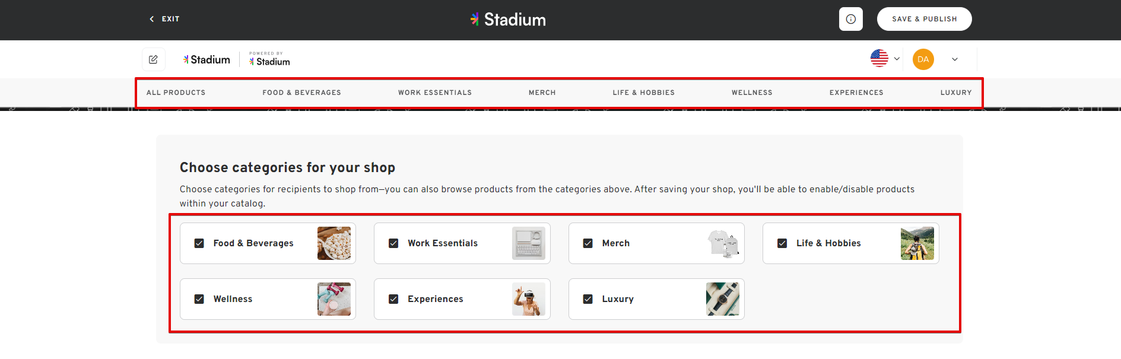Uncheck the Experiences checkbox

click(x=393, y=299)
